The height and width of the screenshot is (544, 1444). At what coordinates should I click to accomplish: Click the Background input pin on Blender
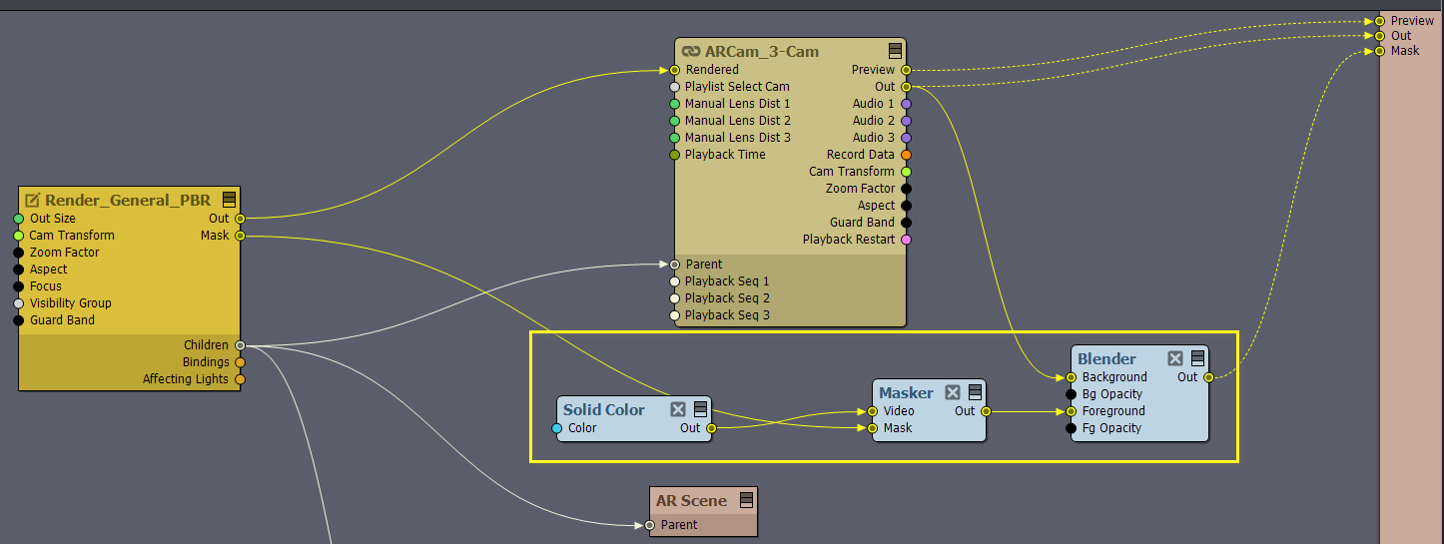[x=1072, y=377]
